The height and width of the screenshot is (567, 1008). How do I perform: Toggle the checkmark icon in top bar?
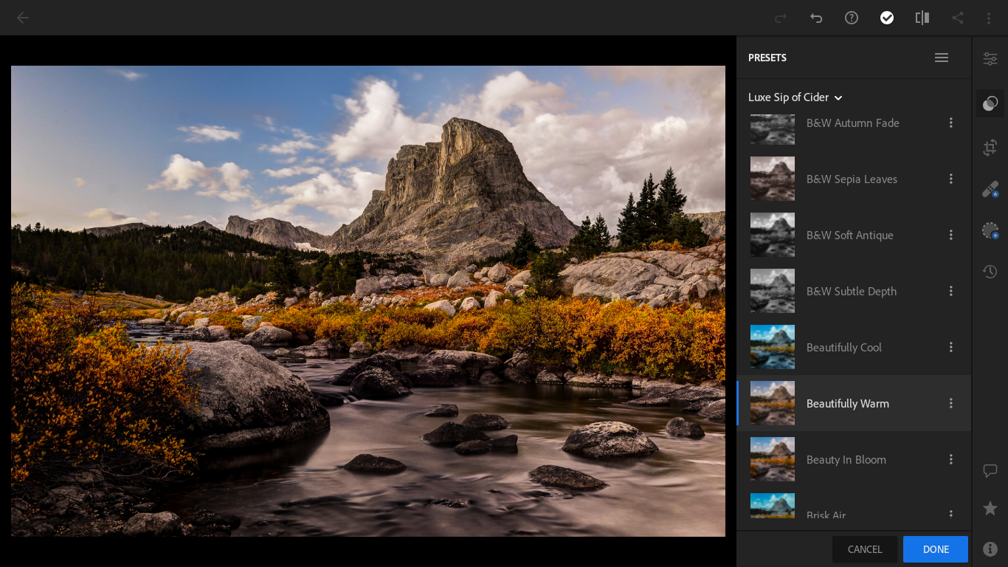click(x=887, y=18)
